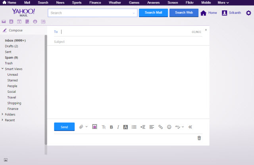This screenshot has width=254, height=165.
Task: Open Mail in the top navigation bar
Action: pyautogui.click(x=27, y=3)
